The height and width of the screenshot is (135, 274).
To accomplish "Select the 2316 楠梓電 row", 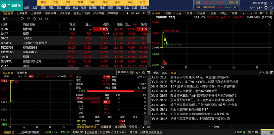I will point(74,29).
